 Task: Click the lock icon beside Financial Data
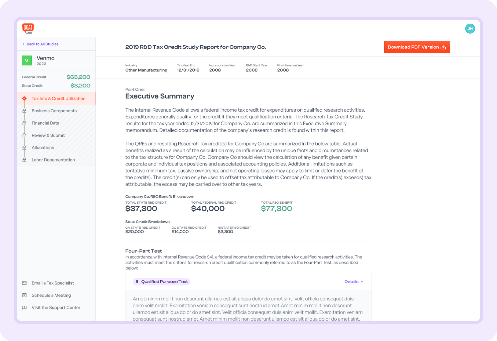point(24,123)
